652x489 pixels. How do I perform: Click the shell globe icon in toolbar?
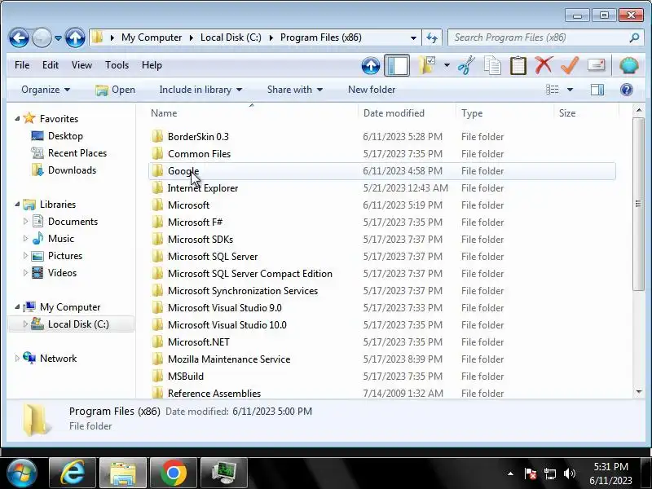628,65
